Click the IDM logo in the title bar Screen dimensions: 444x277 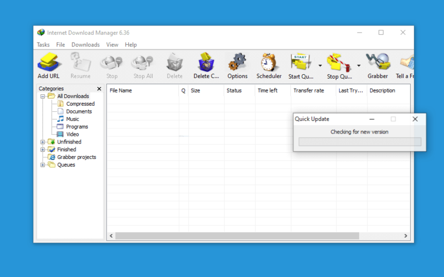pyautogui.click(x=41, y=33)
